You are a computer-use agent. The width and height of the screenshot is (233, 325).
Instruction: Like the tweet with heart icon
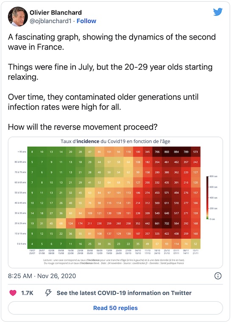13,293
